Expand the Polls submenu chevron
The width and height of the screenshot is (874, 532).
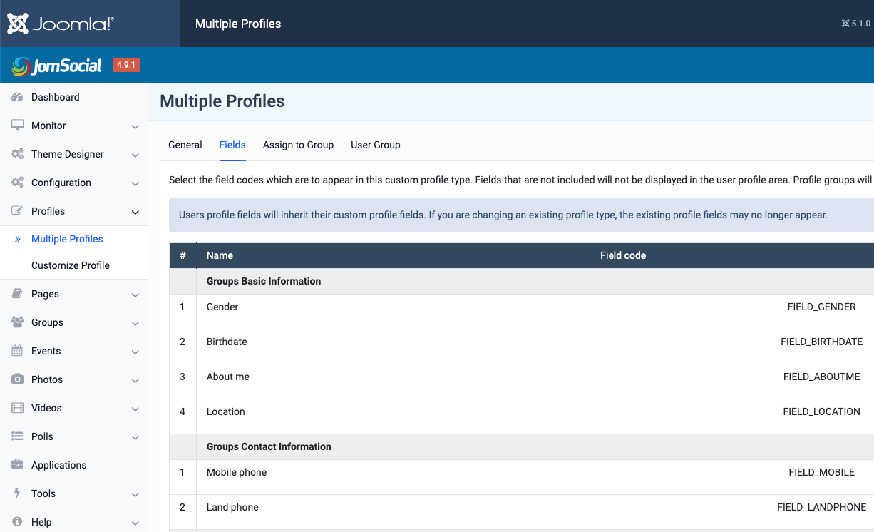coord(135,437)
